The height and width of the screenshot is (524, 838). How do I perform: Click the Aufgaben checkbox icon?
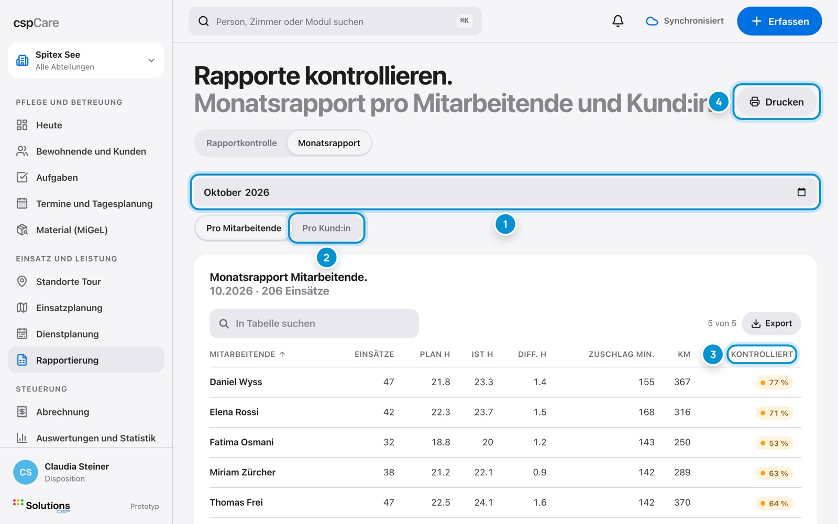[22, 177]
